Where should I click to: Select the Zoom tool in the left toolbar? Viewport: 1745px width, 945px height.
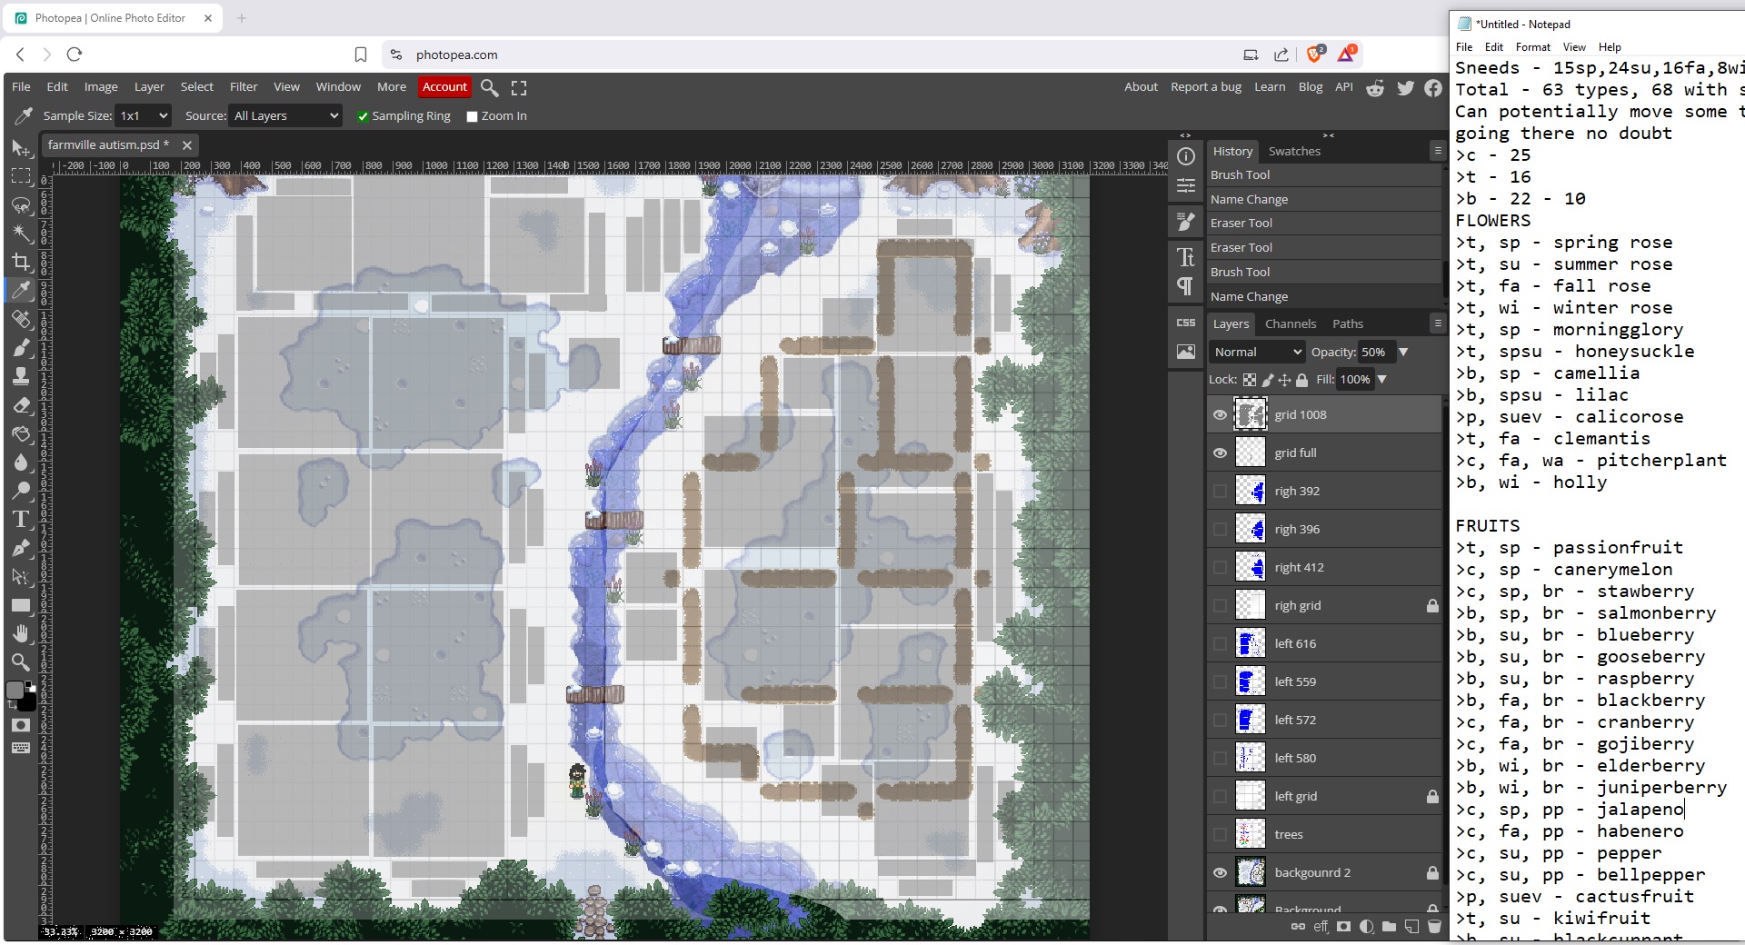coord(20,661)
